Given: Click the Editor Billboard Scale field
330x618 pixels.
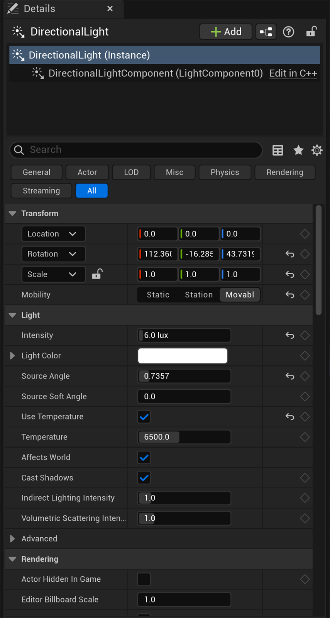Looking at the screenshot, I should 184,599.
